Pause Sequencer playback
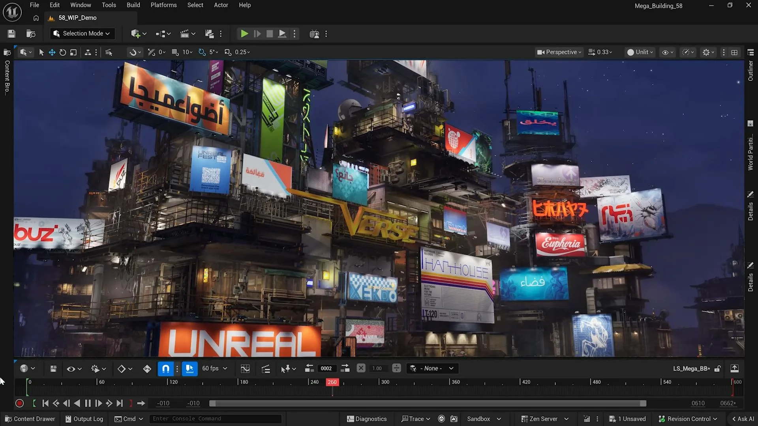758x426 pixels. click(x=88, y=404)
